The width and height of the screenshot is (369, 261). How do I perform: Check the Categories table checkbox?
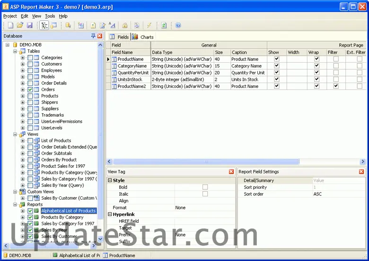30,58
